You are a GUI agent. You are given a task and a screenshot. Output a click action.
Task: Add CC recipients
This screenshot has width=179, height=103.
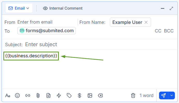click(158, 31)
